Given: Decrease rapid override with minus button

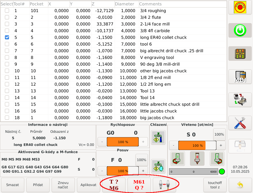Looking at the screenshot, I should click(x=102, y=142).
